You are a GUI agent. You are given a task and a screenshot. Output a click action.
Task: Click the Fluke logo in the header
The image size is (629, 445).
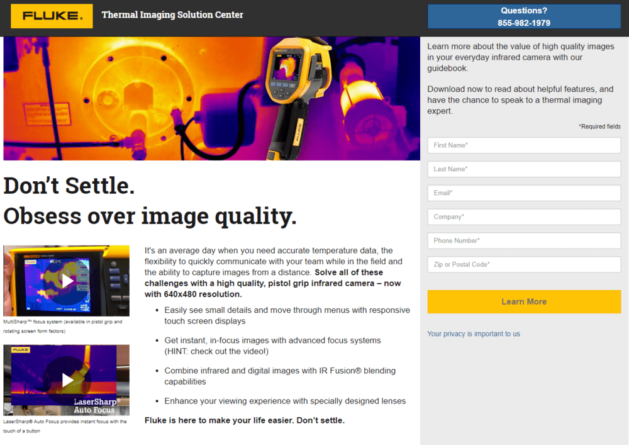click(x=52, y=16)
